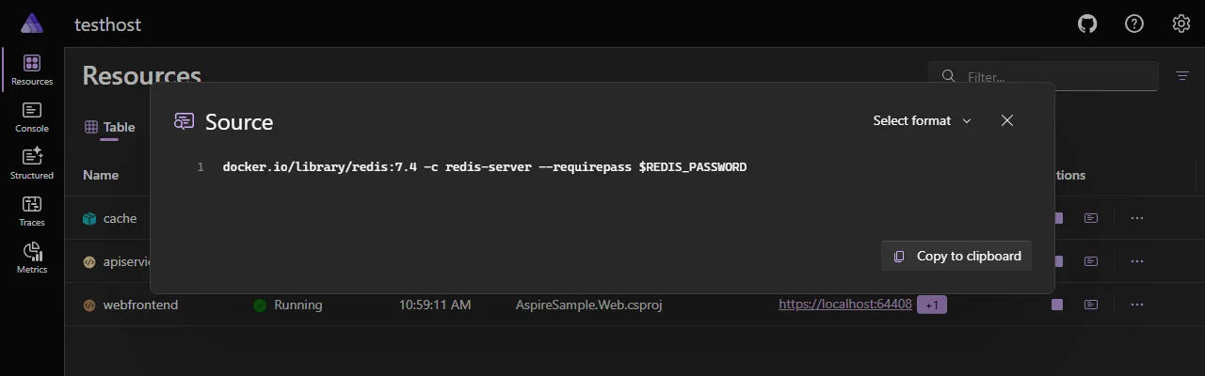Open settings with the gear icon
The width and height of the screenshot is (1205, 376).
click(1181, 24)
